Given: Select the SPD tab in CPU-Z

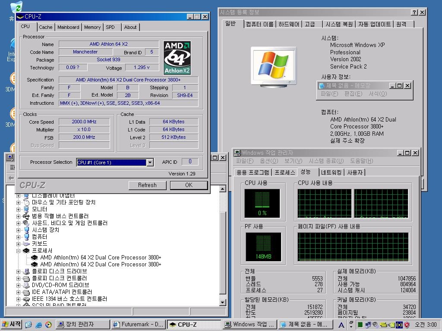Looking at the screenshot, I should tap(110, 27).
